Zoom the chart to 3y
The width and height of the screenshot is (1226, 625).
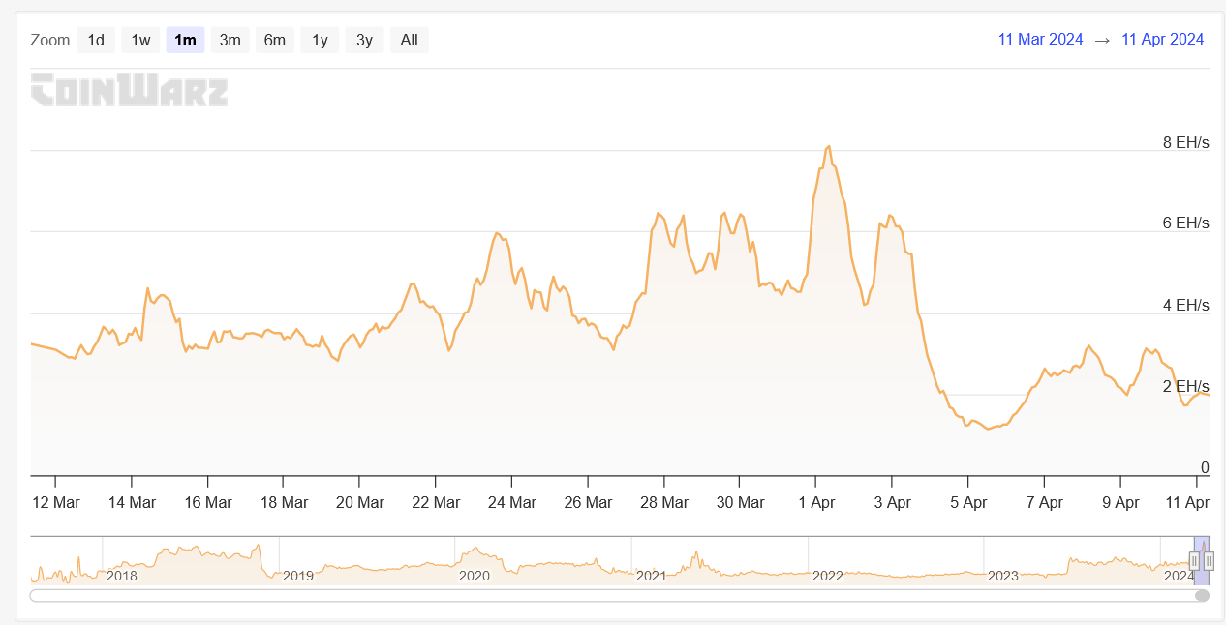[x=364, y=40]
